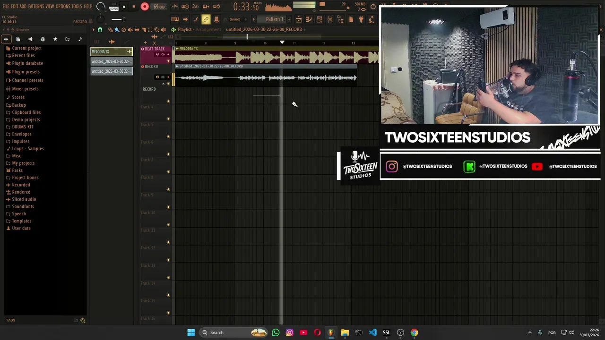Open Windows Start menu
This screenshot has width=605, height=340.
point(191,332)
